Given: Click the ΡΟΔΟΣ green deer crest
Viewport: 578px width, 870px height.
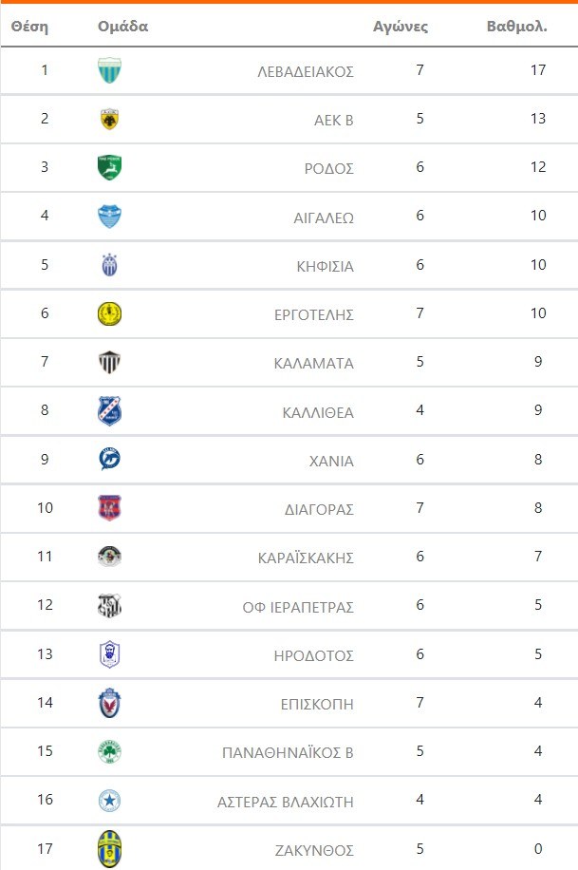Looking at the screenshot, I should tap(109, 168).
